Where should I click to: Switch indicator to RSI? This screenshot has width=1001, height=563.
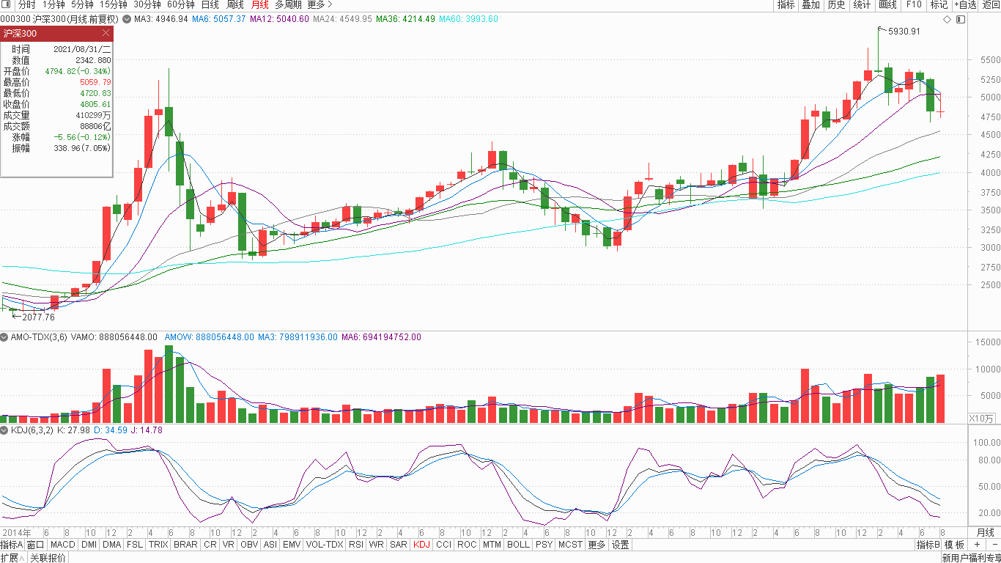point(356,545)
